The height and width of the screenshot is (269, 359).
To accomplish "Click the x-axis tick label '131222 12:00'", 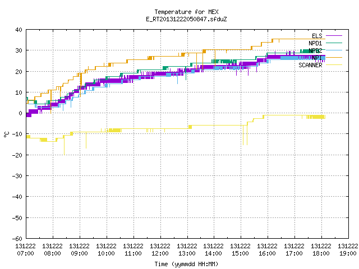I will [160, 249].
